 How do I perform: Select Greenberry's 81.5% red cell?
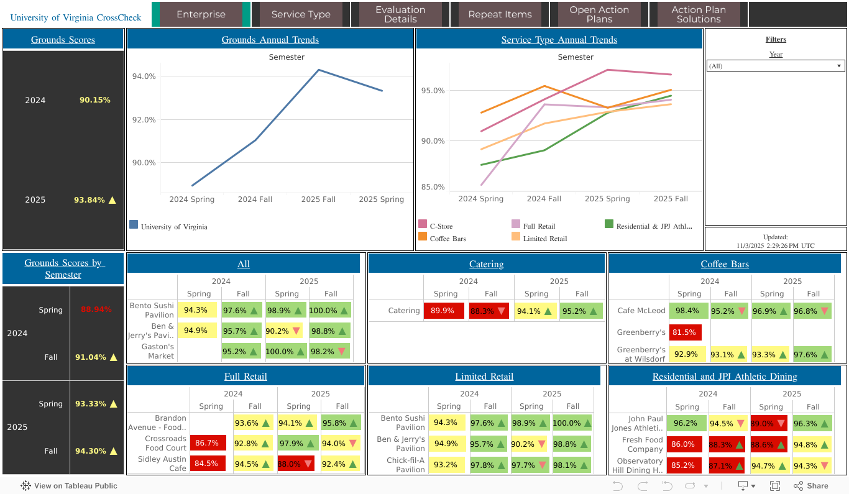click(686, 332)
